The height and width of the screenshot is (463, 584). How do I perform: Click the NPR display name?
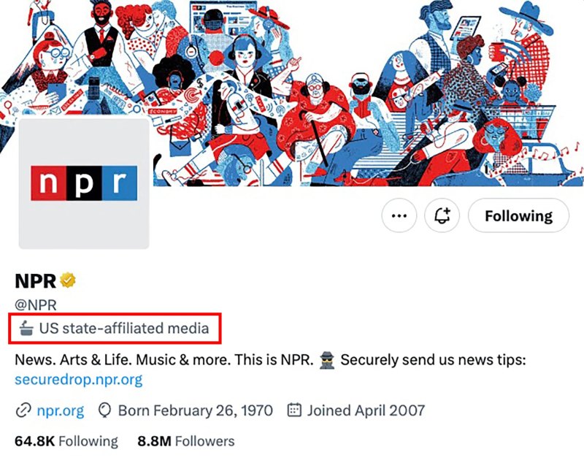36,280
